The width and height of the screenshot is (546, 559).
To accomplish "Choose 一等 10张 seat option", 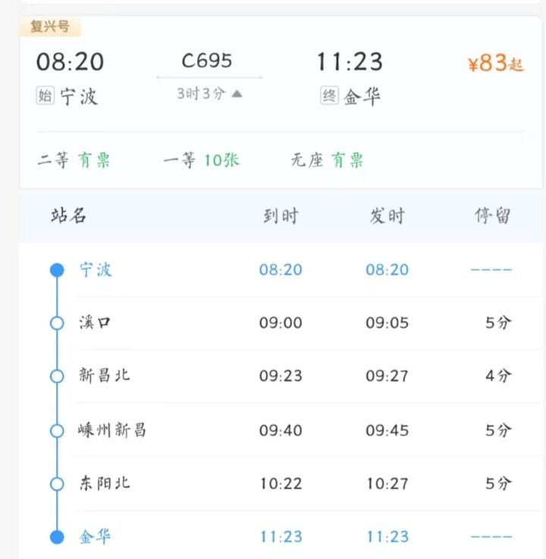I will point(202,160).
